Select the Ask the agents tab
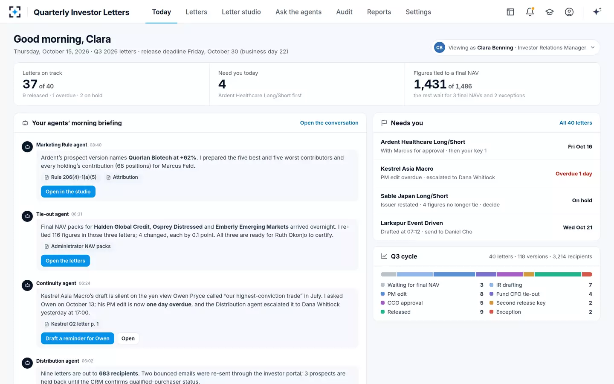The width and height of the screenshot is (614, 384). click(x=298, y=12)
